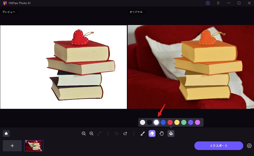Open the settings gear beside export
254x156 pixels.
(x=249, y=146)
